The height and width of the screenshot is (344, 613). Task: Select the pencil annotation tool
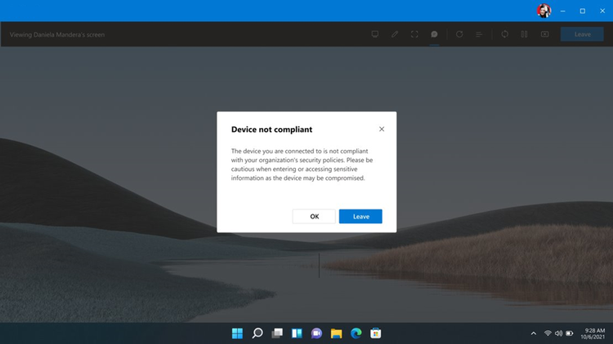tap(395, 34)
